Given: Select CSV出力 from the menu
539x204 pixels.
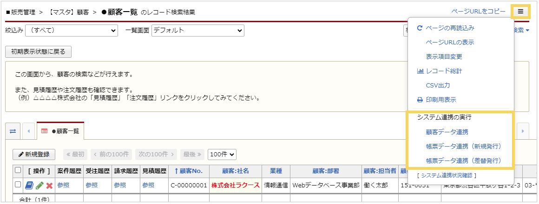Looking at the screenshot, I should 438,85.
